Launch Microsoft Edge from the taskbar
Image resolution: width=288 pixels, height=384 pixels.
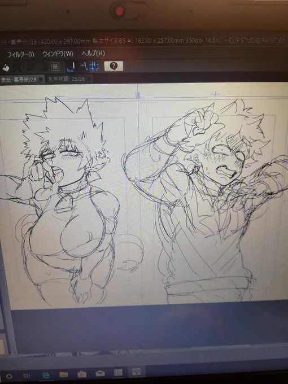click(x=46, y=375)
